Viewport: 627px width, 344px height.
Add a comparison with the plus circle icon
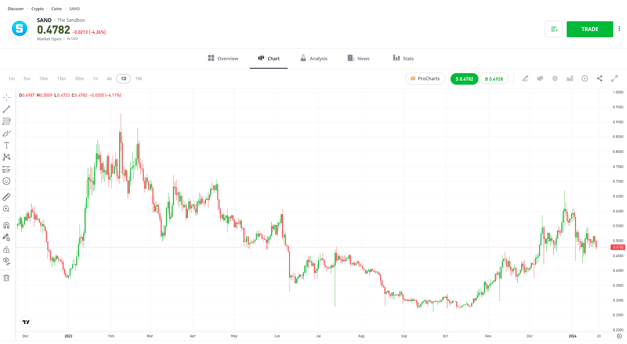pyautogui.click(x=585, y=78)
